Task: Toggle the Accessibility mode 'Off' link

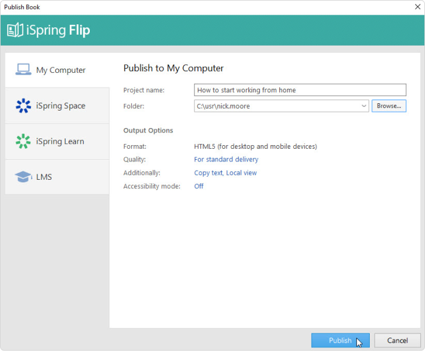Action: coord(199,186)
